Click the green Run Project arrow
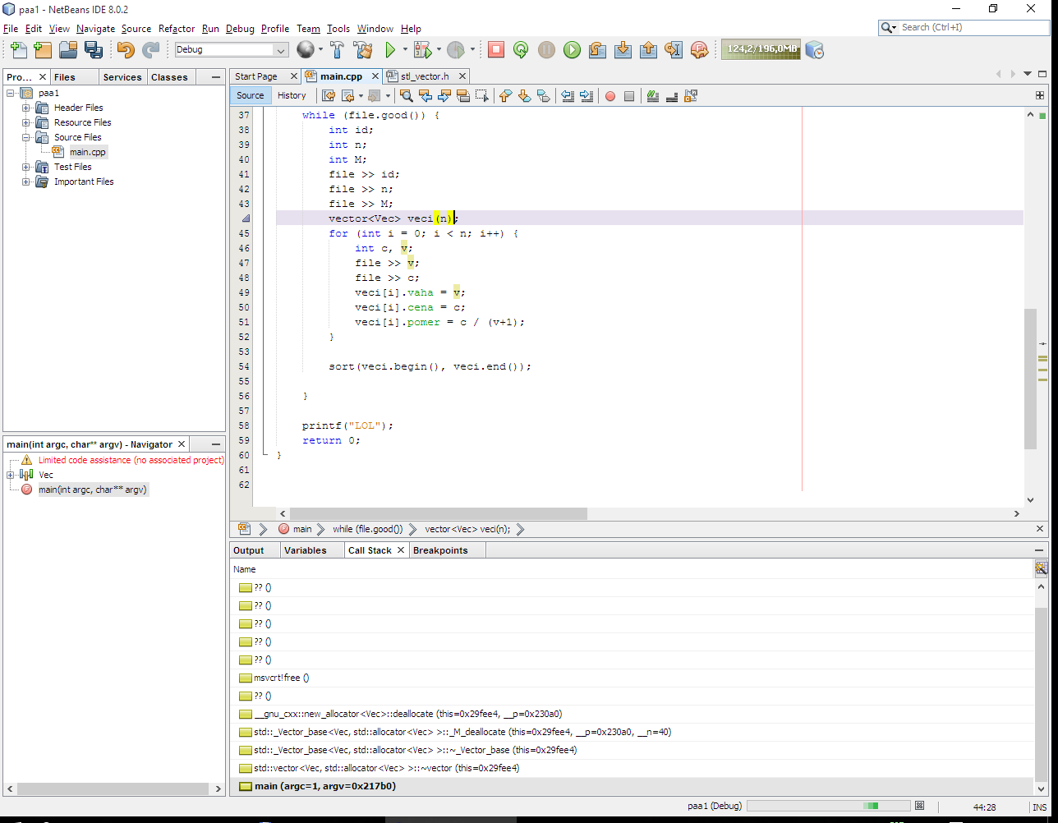The height and width of the screenshot is (823, 1058). point(390,50)
